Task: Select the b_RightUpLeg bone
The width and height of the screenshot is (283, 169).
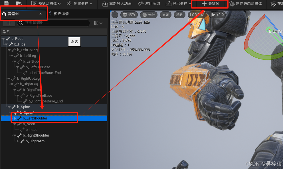Action: [x=28, y=79]
